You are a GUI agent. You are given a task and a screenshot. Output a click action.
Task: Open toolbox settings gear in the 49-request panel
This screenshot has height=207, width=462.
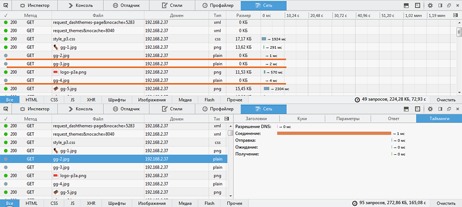[x=430, y=5]
